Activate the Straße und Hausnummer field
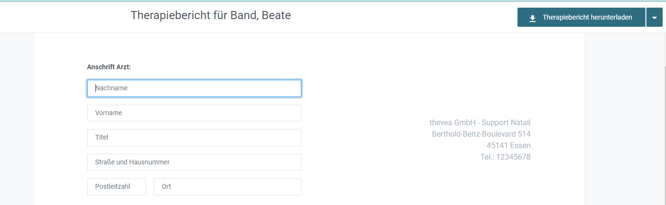 coord(194,162)
